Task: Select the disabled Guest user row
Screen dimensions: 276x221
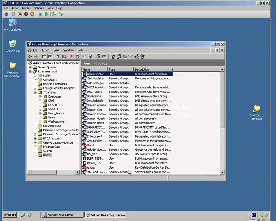Action: tap(127, 145)
